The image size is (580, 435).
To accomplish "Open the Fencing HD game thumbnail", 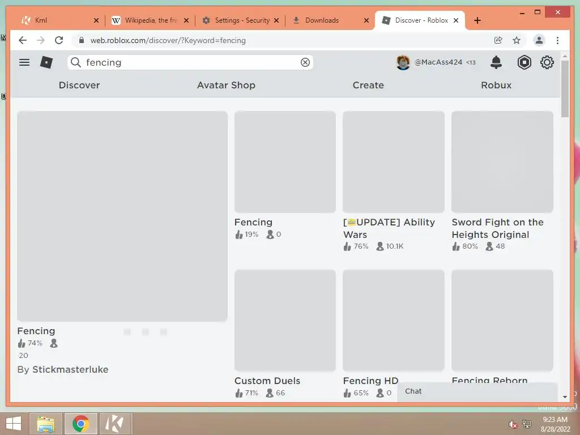I will click(x=394, y=321).
